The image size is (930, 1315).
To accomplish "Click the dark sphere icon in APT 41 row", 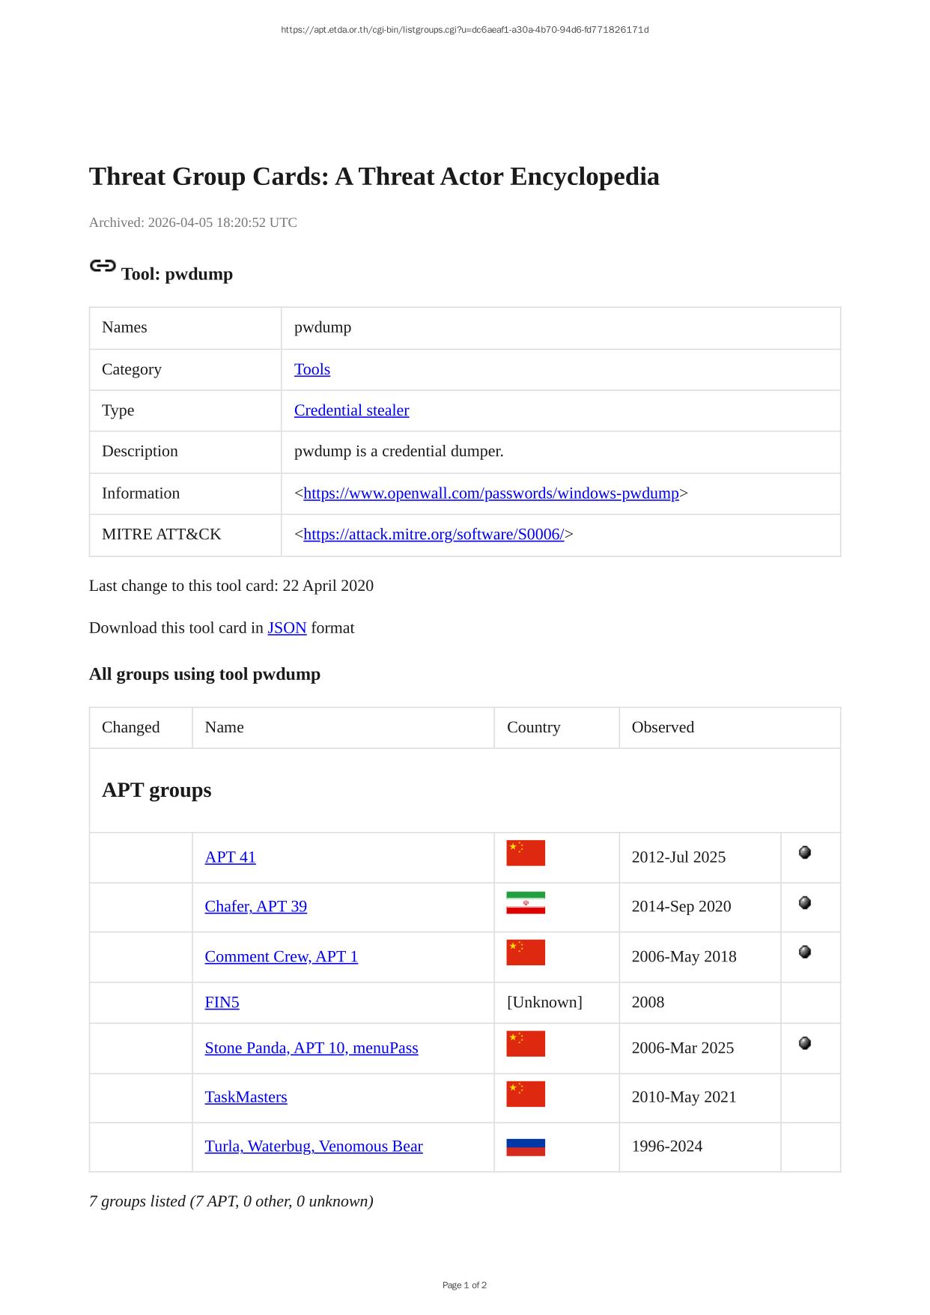I will tap(805, 852).
